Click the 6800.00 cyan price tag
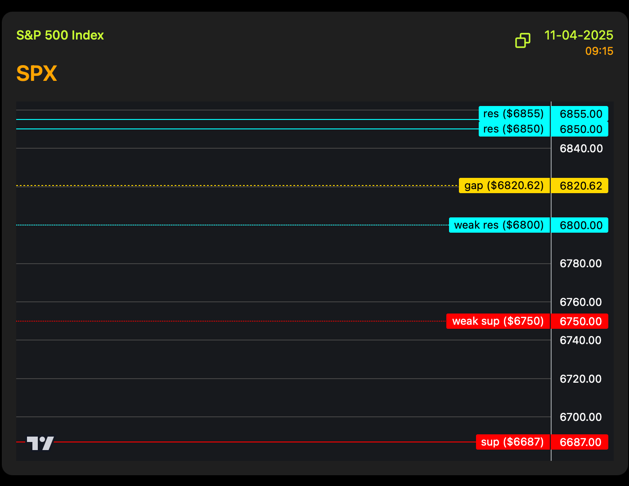The width and height of the screenshot is (629, 486). pos(580,225)
